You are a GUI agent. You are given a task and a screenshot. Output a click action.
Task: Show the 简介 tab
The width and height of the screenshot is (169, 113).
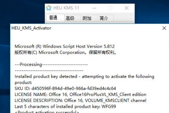coord(104,18)
